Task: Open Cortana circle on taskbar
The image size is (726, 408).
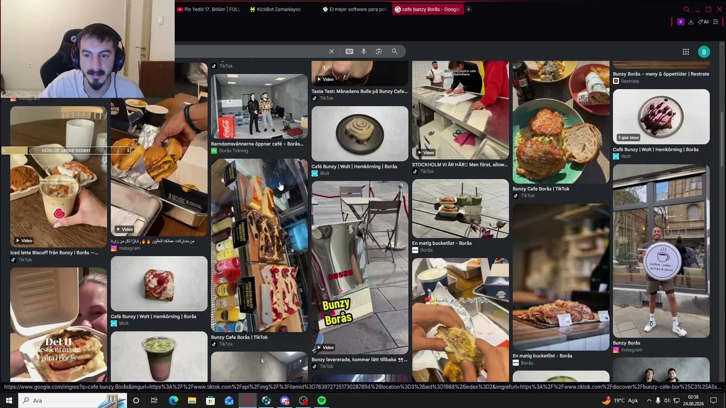Action: pos(136,401)
